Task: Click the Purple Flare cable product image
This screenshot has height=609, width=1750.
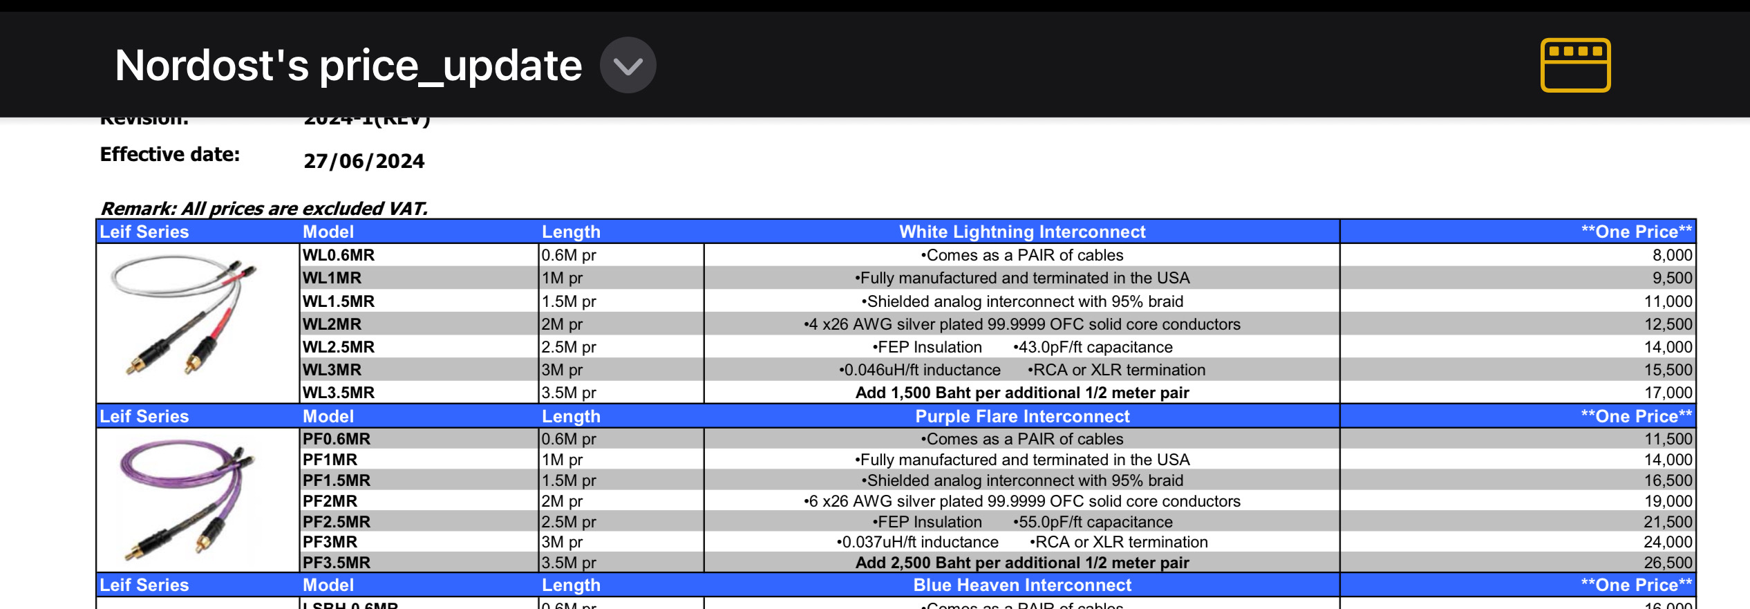Action: [187, 500]
